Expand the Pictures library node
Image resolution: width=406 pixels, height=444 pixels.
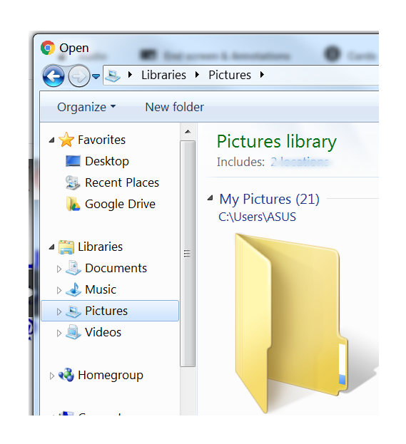[59, 311]
